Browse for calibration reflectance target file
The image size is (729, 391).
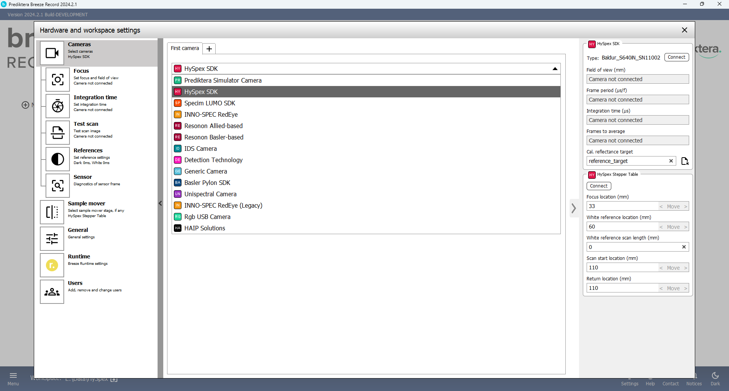(685, 161)
